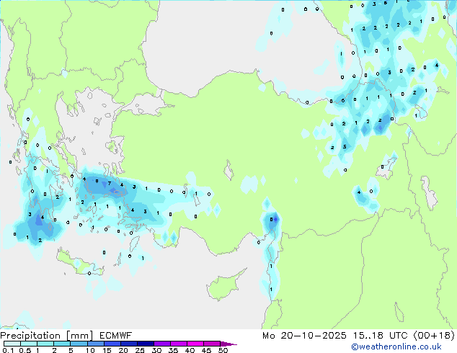Click the '0.5' legend label

pyautogui.click(x=25, y=350)
